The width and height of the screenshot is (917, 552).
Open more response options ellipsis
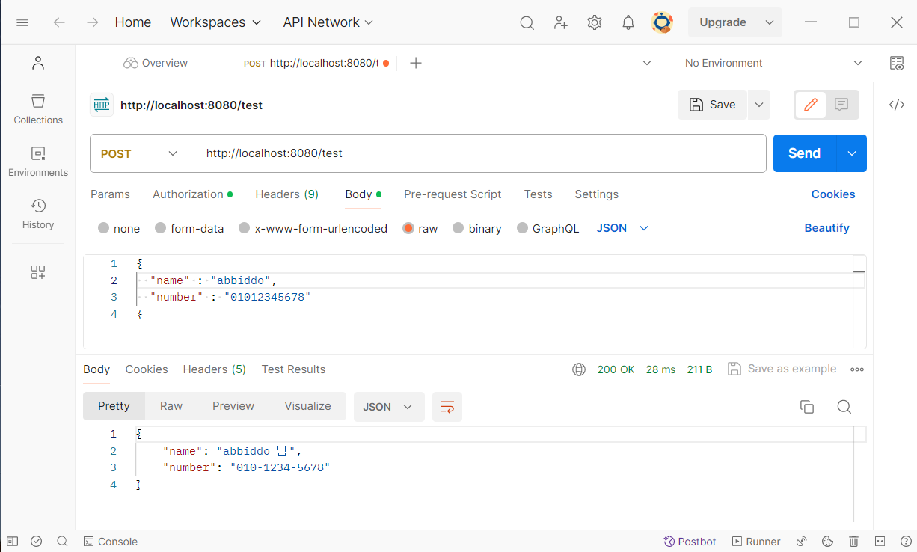857,369
